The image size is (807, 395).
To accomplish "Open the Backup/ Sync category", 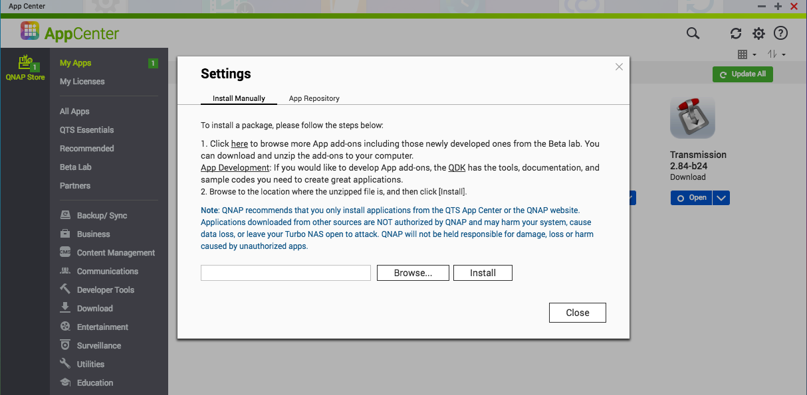I will coord(101,216).
